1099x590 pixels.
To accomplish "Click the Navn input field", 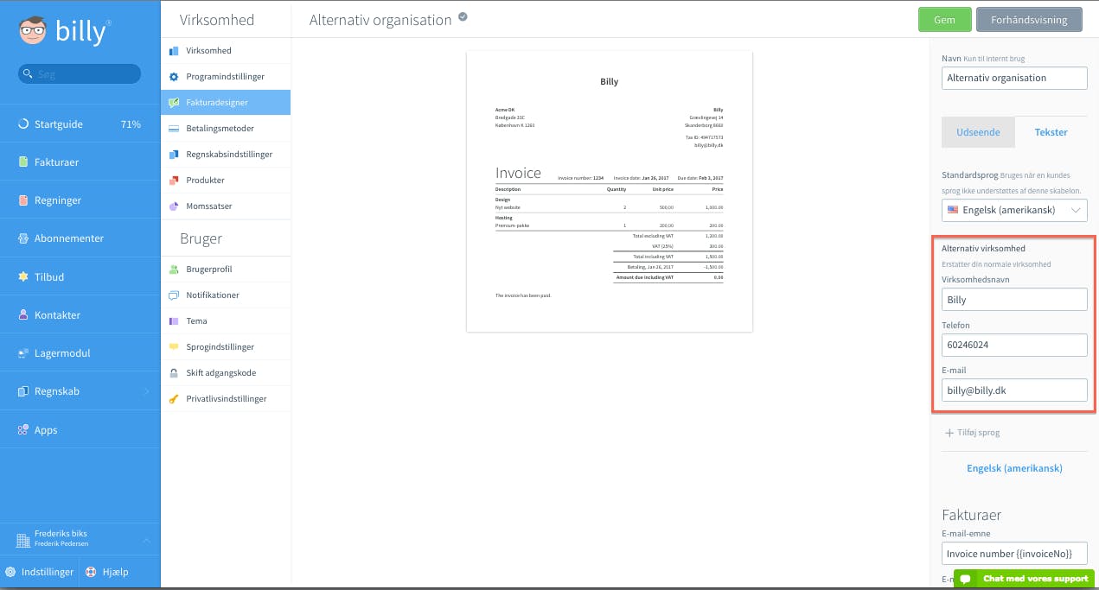I will 1014,78.
